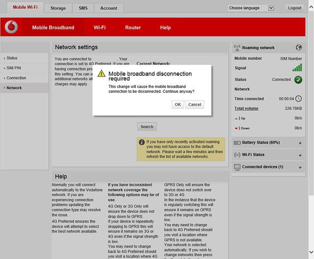Click the scrollbar up arrow
Screen dimensions: 314x259
[311, 7]
